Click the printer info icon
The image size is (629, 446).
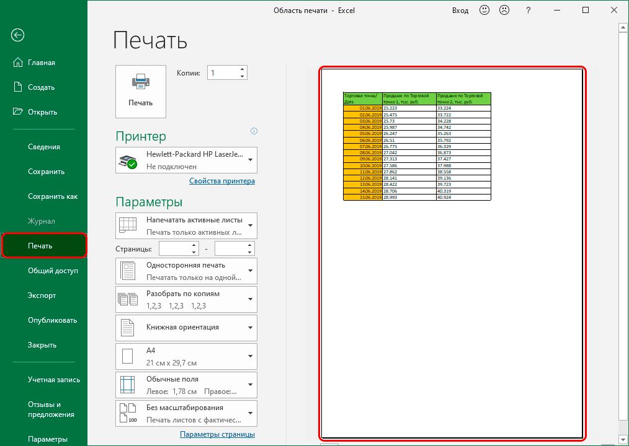tap(254, 131)
